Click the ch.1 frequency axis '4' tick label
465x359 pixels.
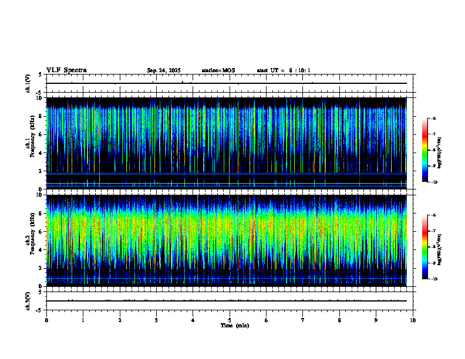(x=42, y=153)
